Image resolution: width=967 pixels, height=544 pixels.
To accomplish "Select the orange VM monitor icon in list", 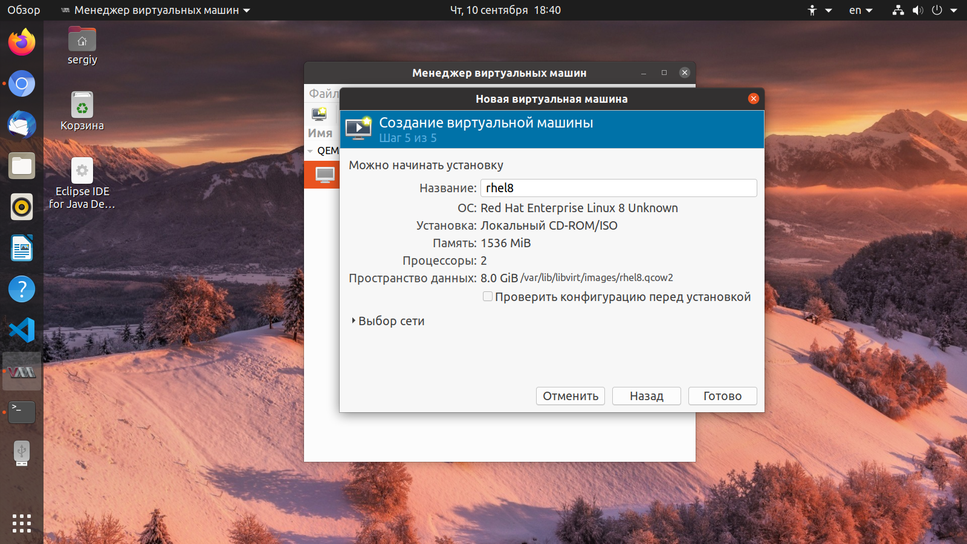I will (325, 175).
